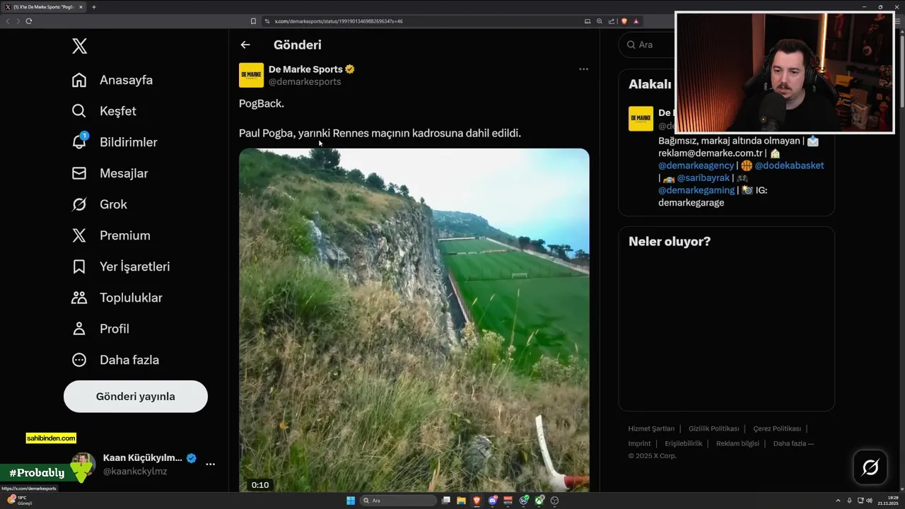Open clock and date in taskbar
The width and height of the screenshot is (905, 509).
tap(888, 501)
